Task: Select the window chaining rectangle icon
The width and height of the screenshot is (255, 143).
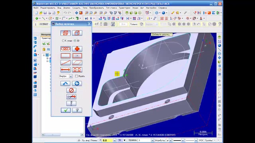Action: pos(65,56)
